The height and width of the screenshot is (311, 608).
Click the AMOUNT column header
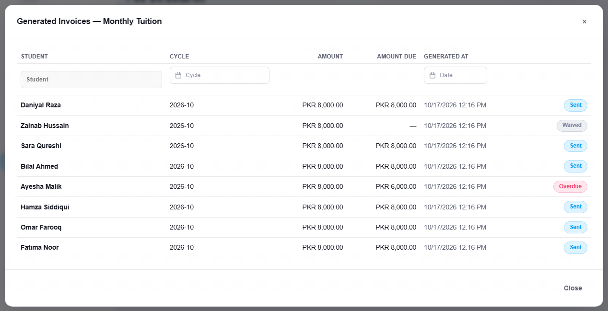(x=330, y=57)
